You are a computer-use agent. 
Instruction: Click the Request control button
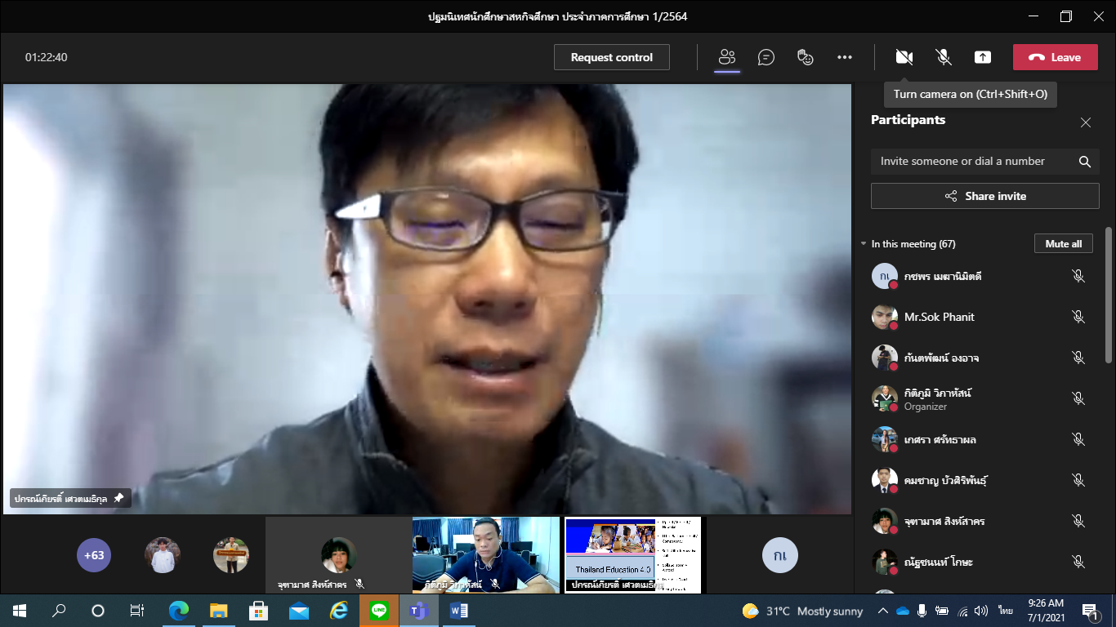tap(611, 57)
